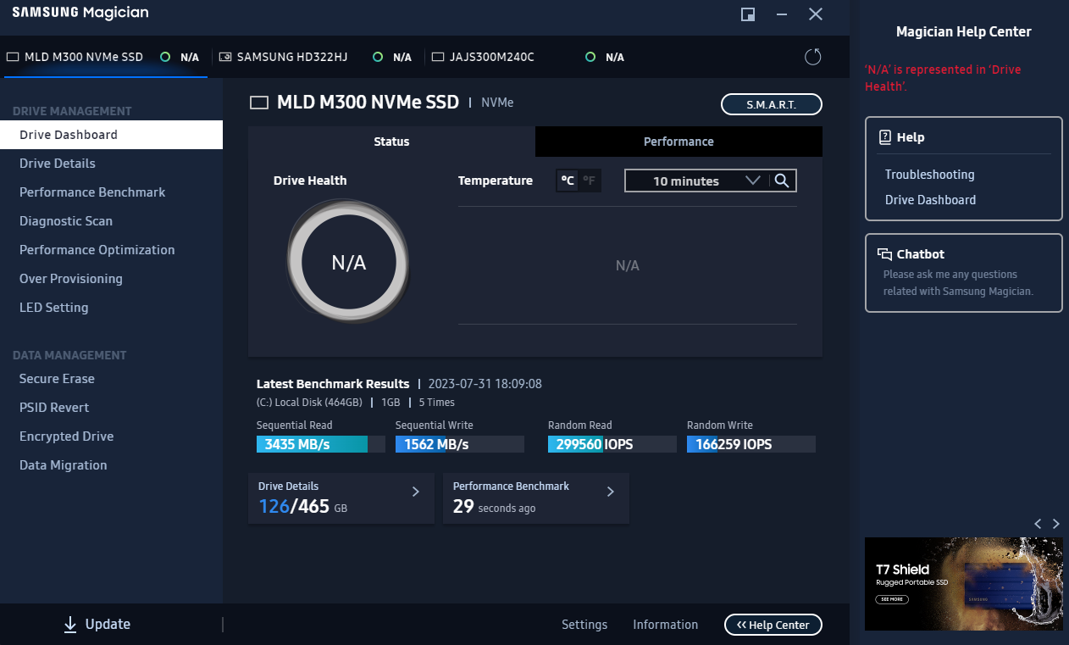The width and height of the screenshot is (1069, 645).
Task: Open Performance Optimization in sidebar
Action: click(111, 250)
